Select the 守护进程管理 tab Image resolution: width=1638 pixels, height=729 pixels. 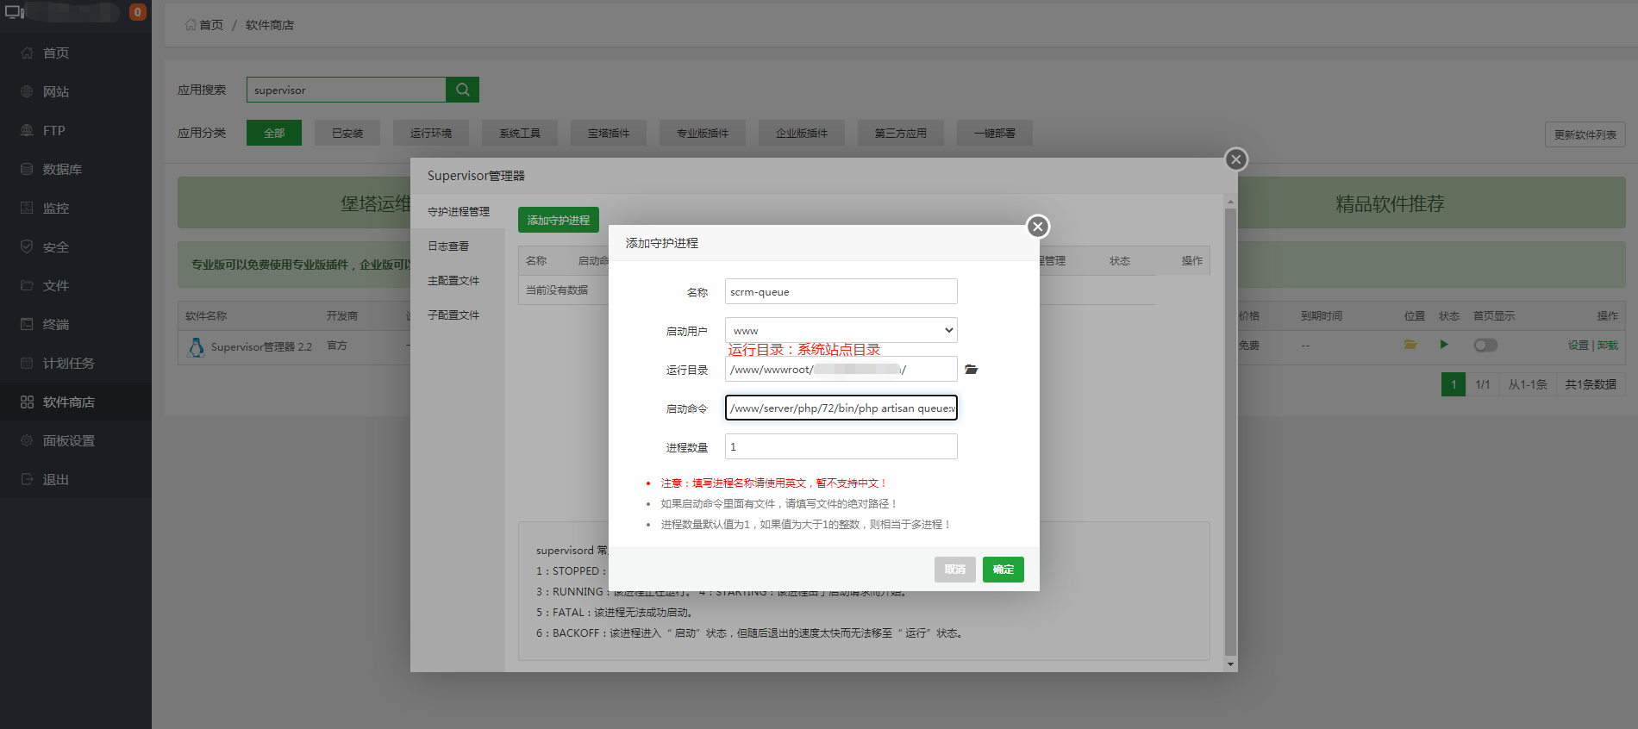458,212
